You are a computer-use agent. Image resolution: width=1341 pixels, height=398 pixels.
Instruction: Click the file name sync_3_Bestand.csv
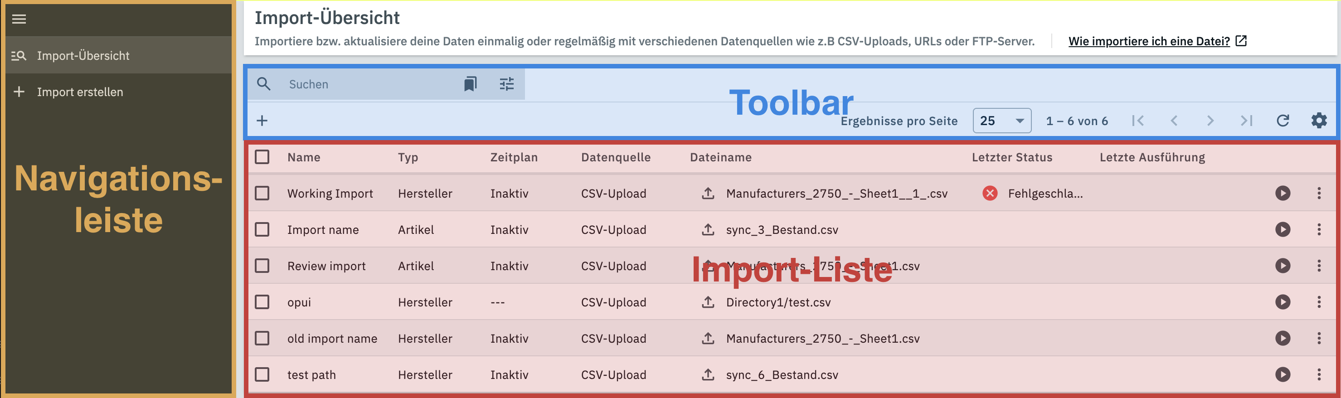(x=782, y=230)
